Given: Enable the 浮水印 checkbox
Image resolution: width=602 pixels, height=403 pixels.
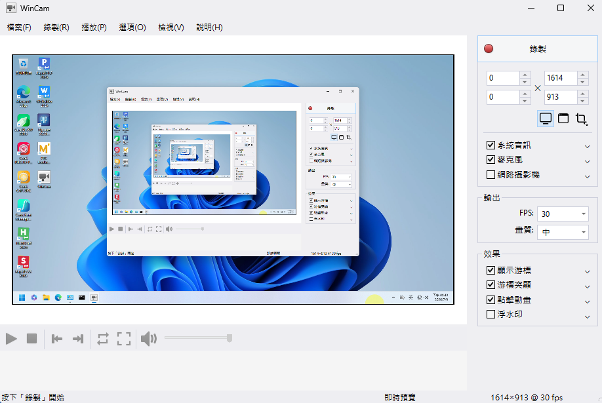Looking at the screenshot, I should pyautogui.click(x=491, y=315).
